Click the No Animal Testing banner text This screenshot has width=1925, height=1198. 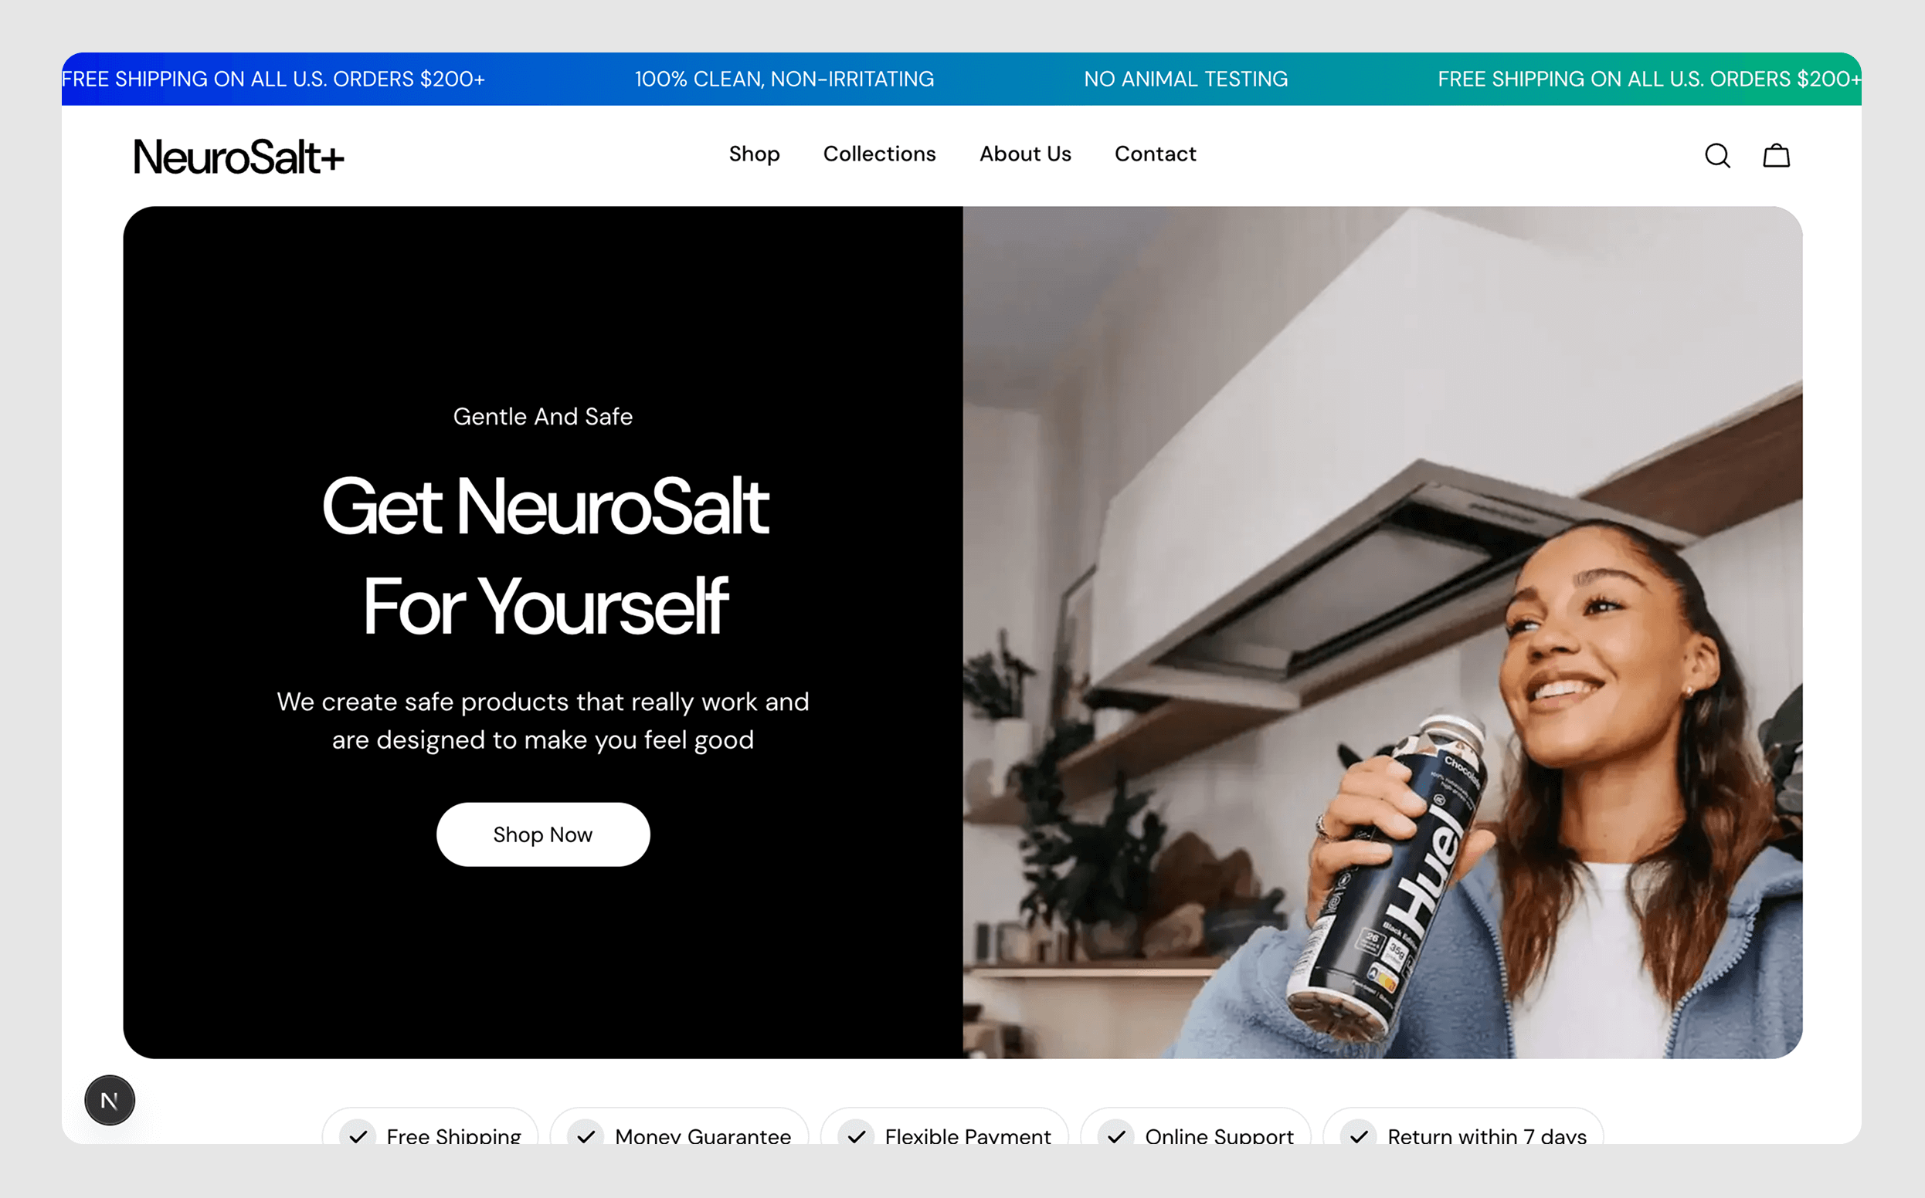(x=1185, y=80)
